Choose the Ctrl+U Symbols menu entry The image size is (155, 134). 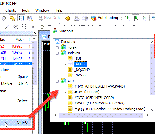pos(15,122)
